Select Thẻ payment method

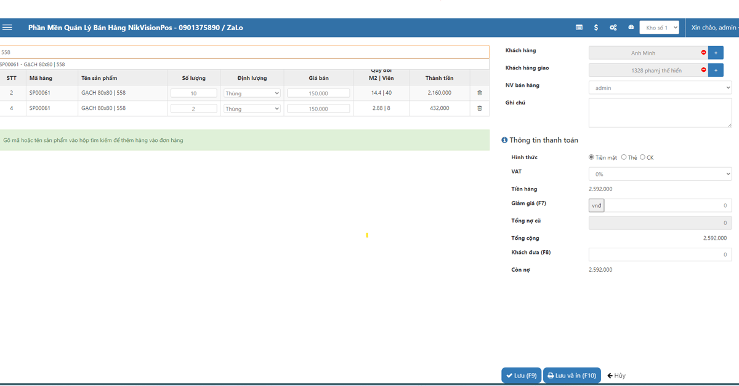coord(624,157)
